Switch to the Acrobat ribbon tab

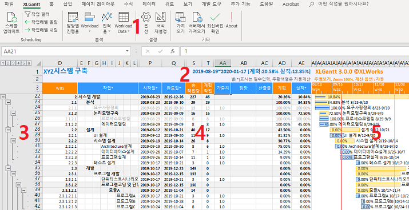(x=291, y=4)
